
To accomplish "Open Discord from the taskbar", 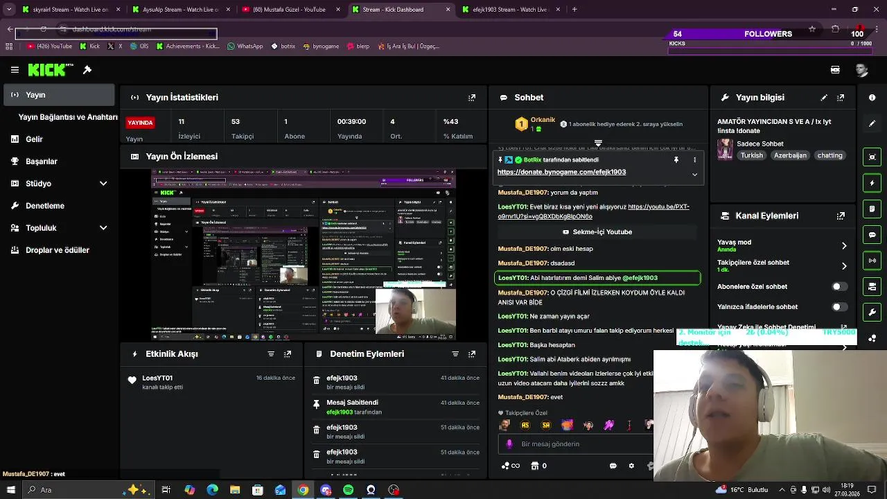I will (326, 490).
